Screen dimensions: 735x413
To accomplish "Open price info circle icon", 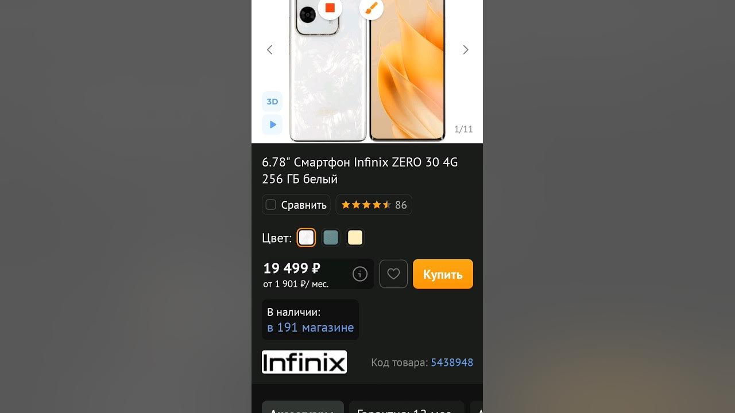I will (360, 274).
